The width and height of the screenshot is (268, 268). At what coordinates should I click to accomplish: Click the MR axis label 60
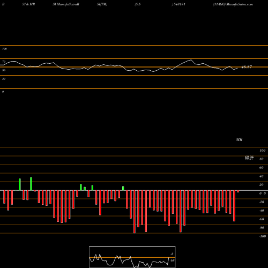tap(261, 168)
